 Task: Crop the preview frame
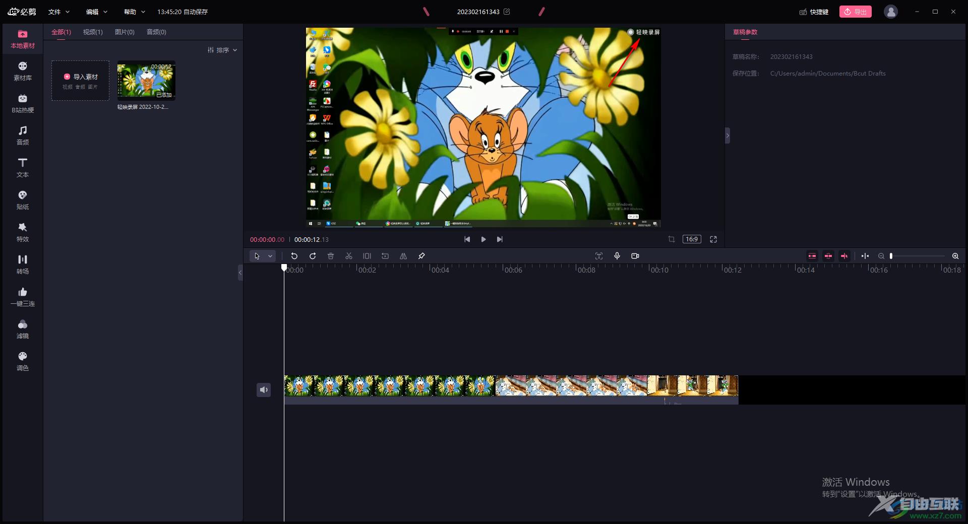672,239
